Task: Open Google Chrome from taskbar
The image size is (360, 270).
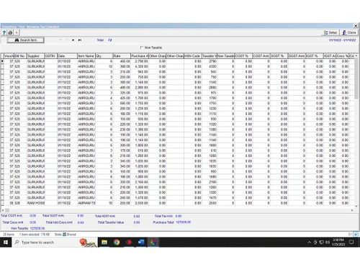Action: [117, 243]
